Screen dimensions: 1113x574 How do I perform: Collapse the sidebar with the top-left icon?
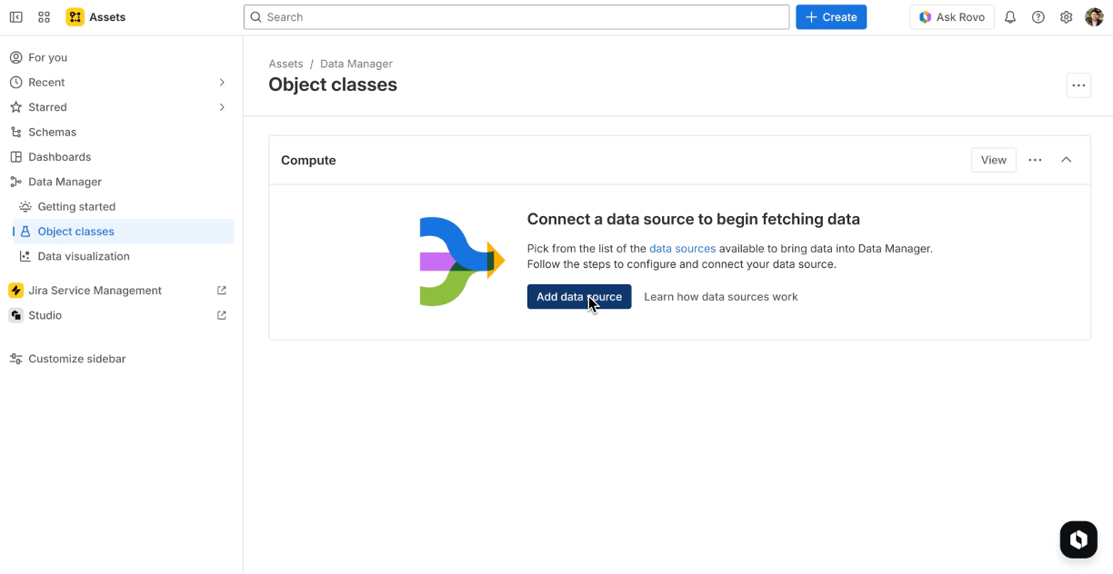pos(16,17)
